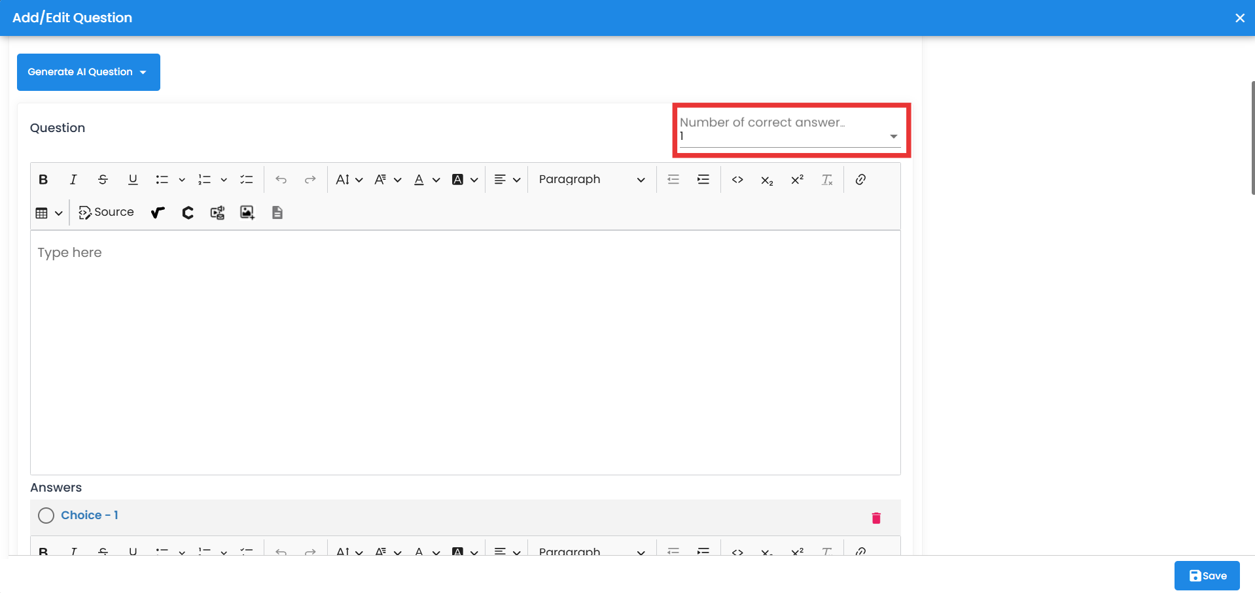Open Paragraph heading style dropdown in Question toolbar

click(x=592, y=179)
